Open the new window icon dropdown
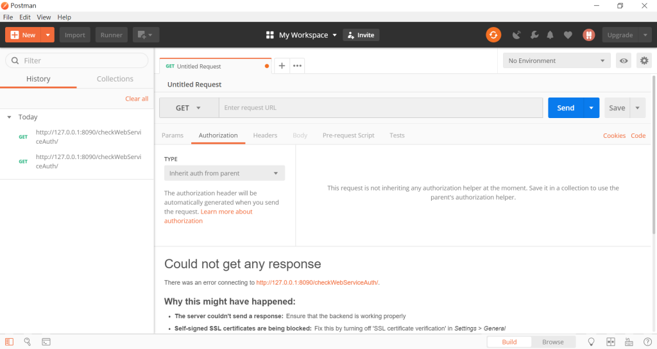This screenshot has height=349, width=657. [x=146, y=35]
